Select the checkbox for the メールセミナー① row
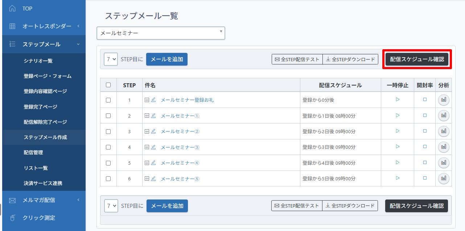The image size is (465, 231). click(x=108, y=116)
